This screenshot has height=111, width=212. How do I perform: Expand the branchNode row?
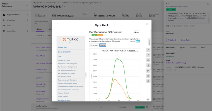coord(34,56)
